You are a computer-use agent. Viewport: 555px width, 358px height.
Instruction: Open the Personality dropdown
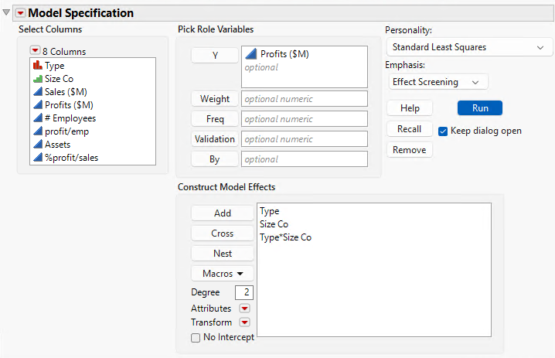(468, 47)
